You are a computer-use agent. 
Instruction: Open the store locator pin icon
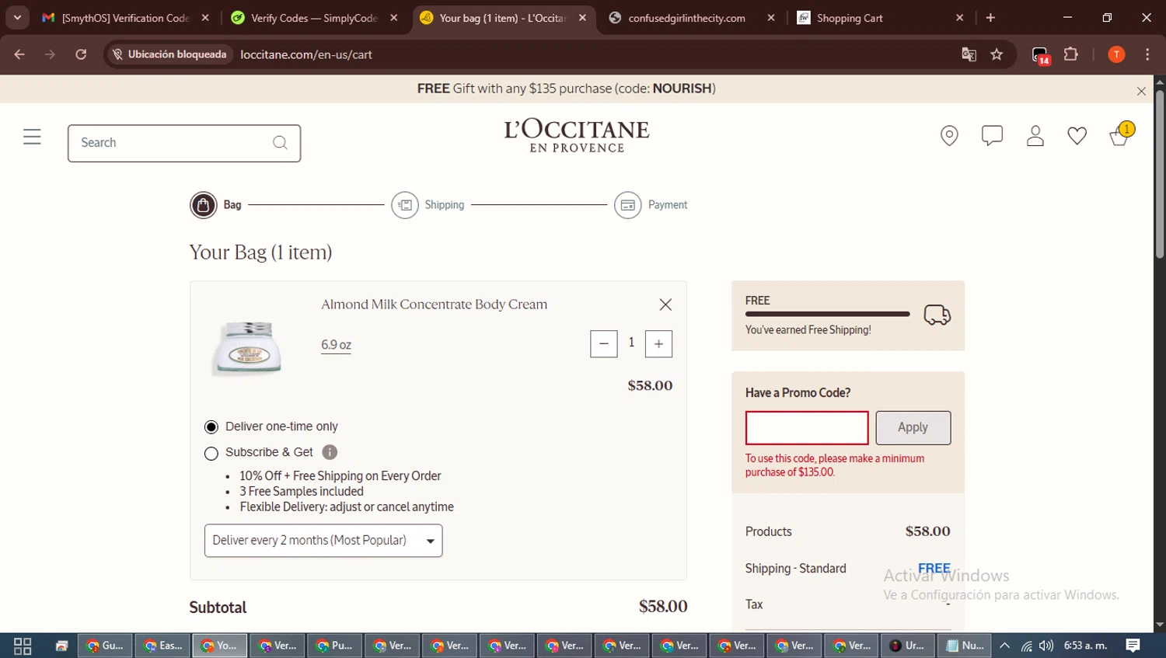pos(949,136)
